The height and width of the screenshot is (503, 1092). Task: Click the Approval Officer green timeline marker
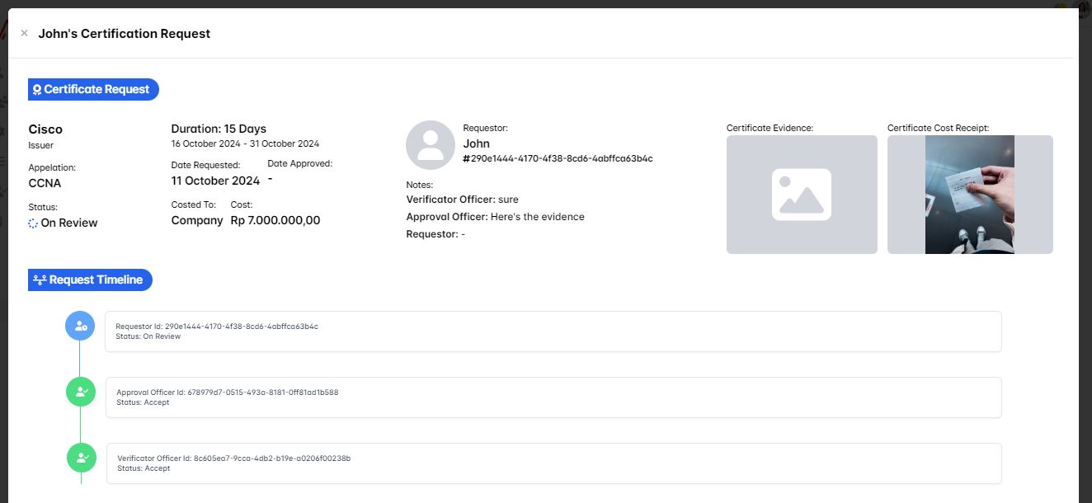(x=81, y=393)
